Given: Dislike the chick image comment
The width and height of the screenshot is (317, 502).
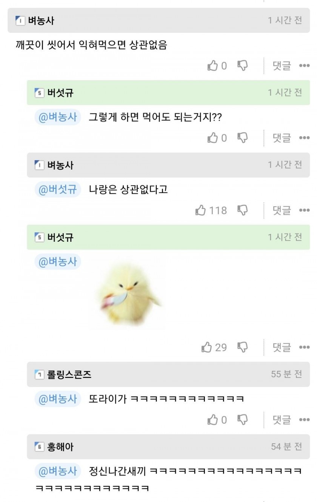Looking at the screenshot, I should (x=242, y=347).
